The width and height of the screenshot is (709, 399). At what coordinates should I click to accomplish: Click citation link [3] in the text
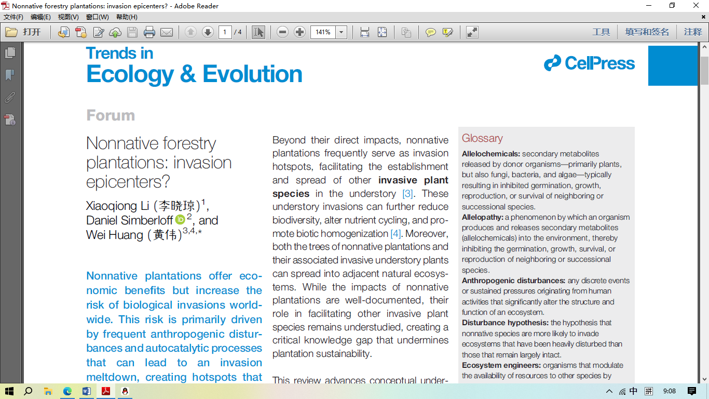[x=408, y=194]
